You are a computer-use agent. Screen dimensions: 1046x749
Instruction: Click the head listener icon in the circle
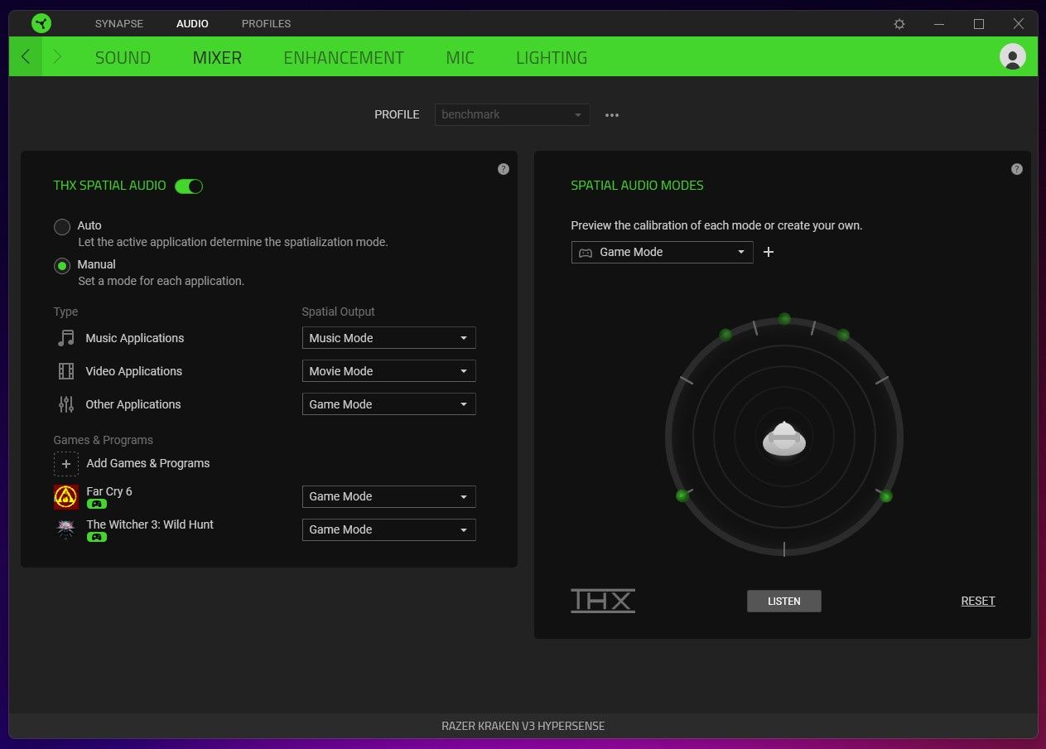[x=784, y=438]
